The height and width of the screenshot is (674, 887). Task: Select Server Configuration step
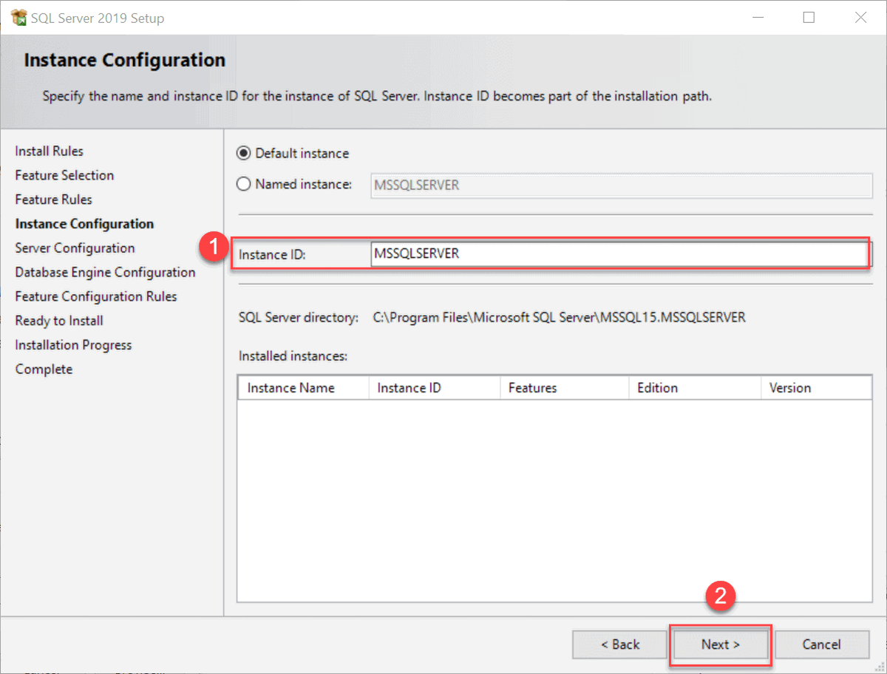click(x=75, y=248)
